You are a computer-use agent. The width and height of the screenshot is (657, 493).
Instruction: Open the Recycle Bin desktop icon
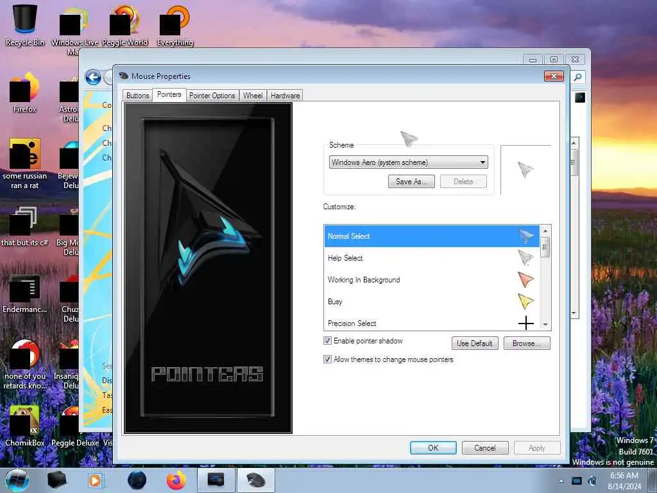[25, 24]
